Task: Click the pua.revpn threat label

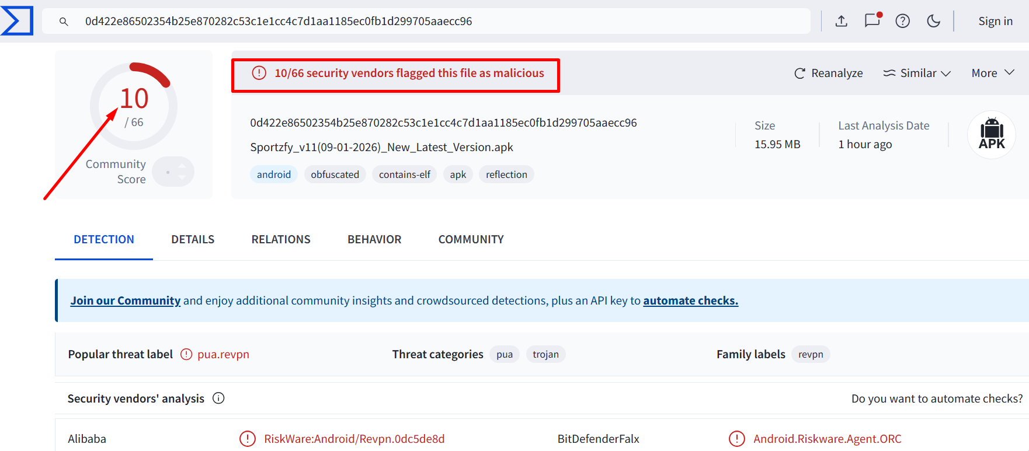Action: 223,354
